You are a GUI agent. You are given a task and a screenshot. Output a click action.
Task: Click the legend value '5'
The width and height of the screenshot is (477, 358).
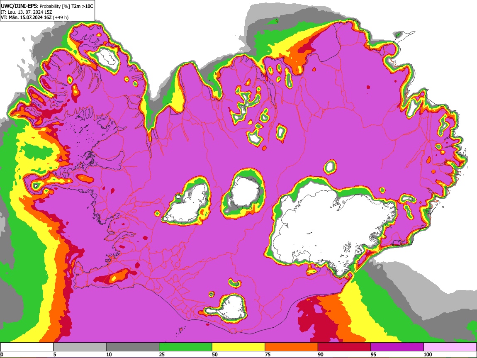tap(55, 354)
